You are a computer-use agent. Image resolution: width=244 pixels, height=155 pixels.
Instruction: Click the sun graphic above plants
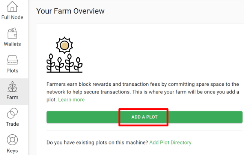(x=65, y=46)
